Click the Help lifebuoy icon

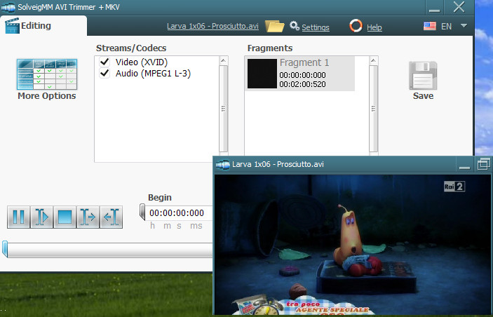[356, 26]
